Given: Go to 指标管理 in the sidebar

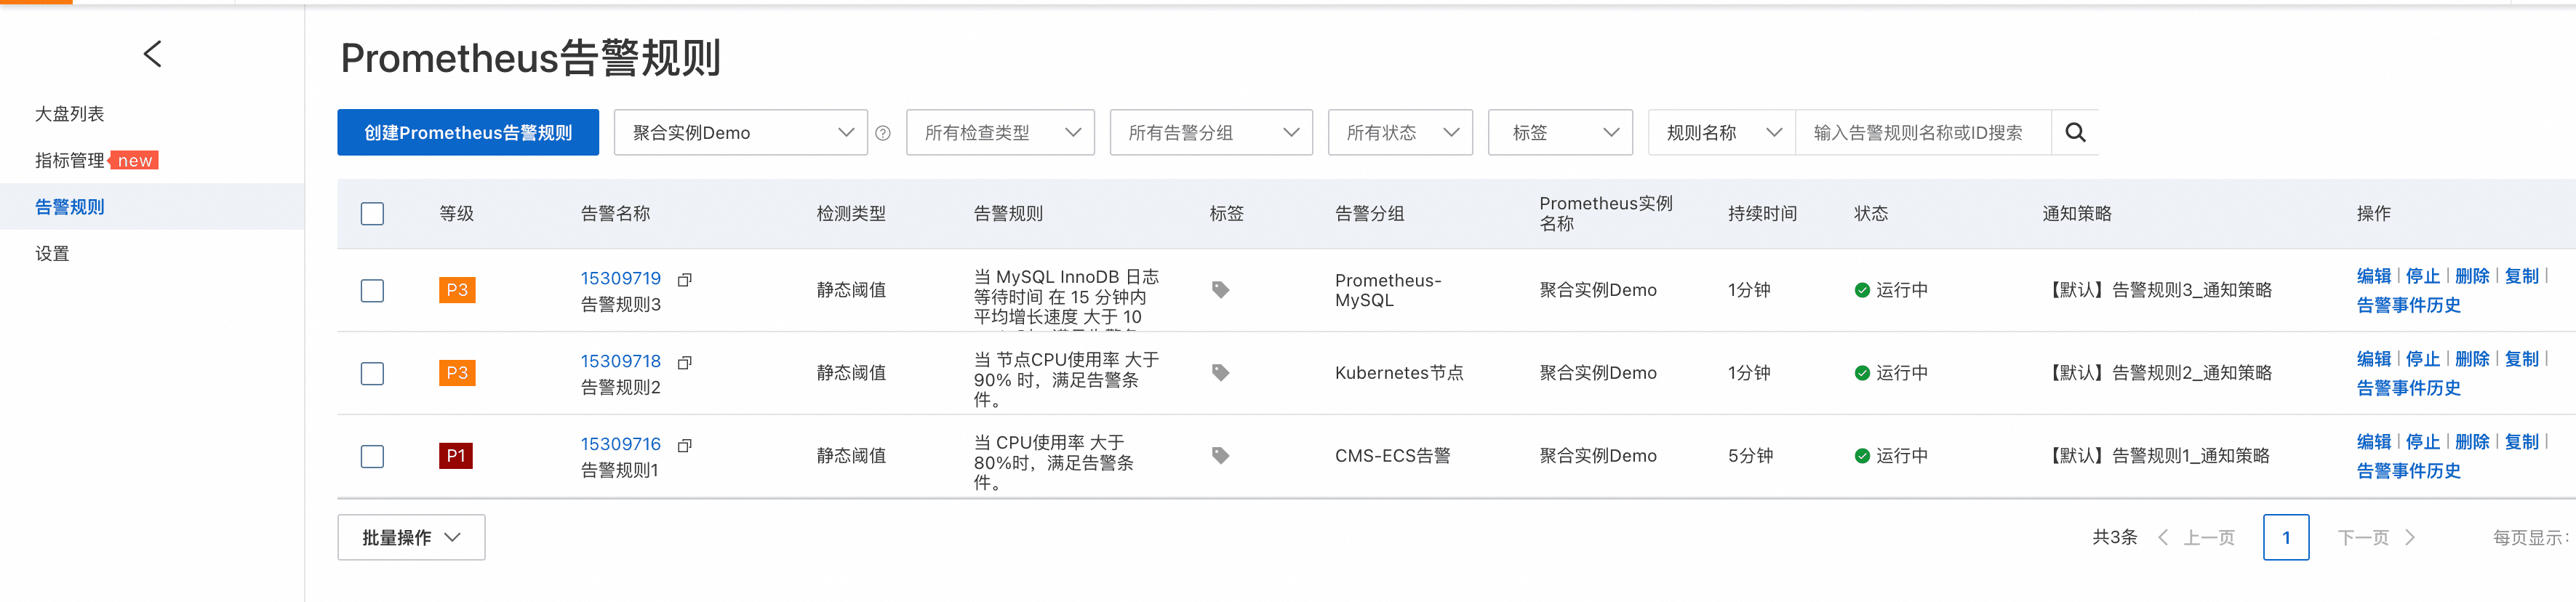Looking at the screenshot, I should click(70, 161).
